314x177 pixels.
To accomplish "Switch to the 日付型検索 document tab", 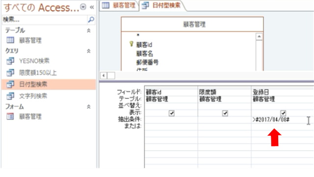I will tap(162, 5).
